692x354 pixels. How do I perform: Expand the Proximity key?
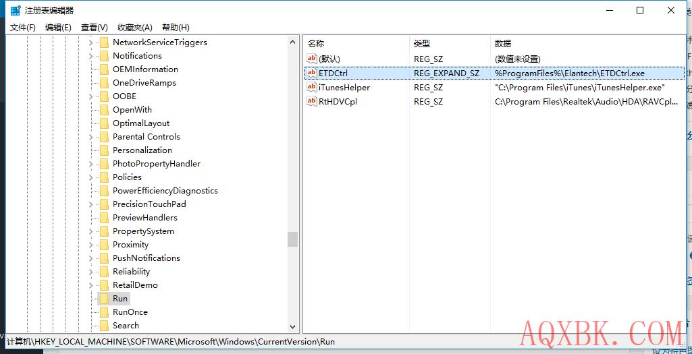click(x=91, y=245)
